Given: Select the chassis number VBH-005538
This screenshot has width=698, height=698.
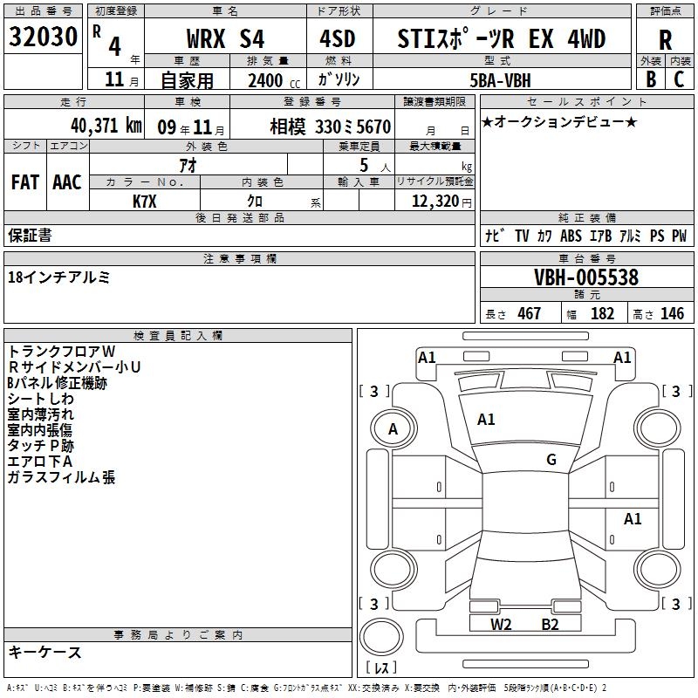Looking at the screenshot, I should (x=586, y=277).
